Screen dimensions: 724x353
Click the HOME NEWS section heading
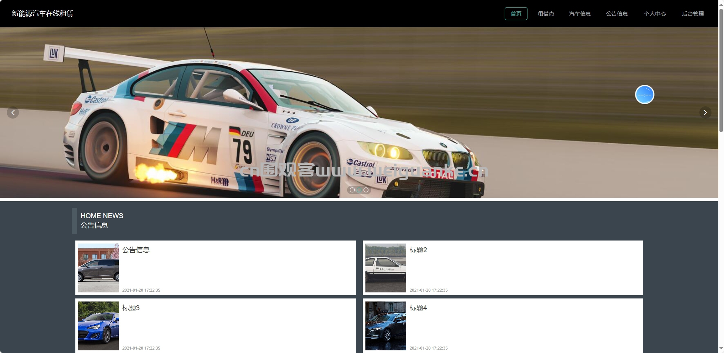pyautogui.click(x=102, y=216)
